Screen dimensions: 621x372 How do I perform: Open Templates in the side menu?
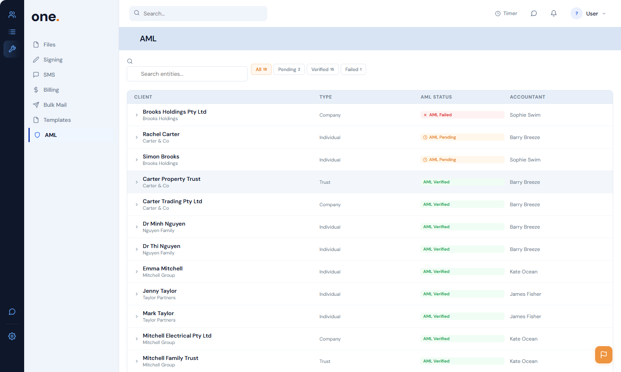(72, 120)
